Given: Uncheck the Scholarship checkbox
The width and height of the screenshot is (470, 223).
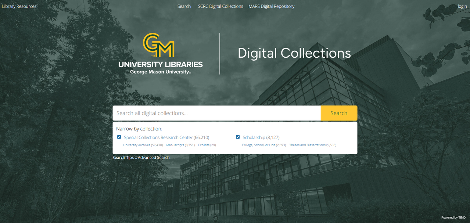Looking at the screenshot, I should coord(238,137).
